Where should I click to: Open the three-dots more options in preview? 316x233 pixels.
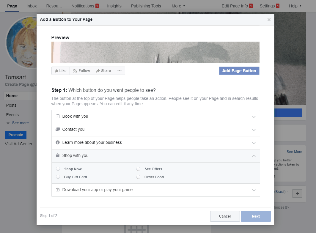coord(120,71)
